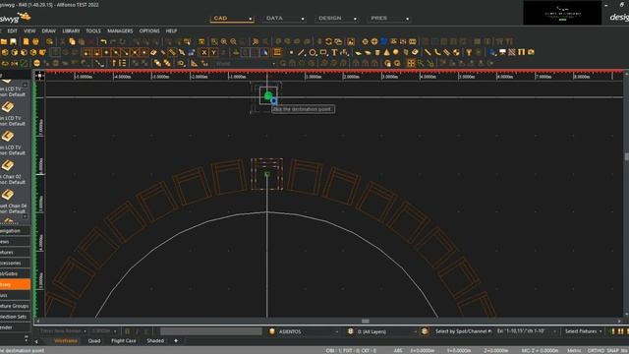The height and width of the screenshot is (354, 629).
Task: Open the CAD mode tab
Action: point(220,18)
